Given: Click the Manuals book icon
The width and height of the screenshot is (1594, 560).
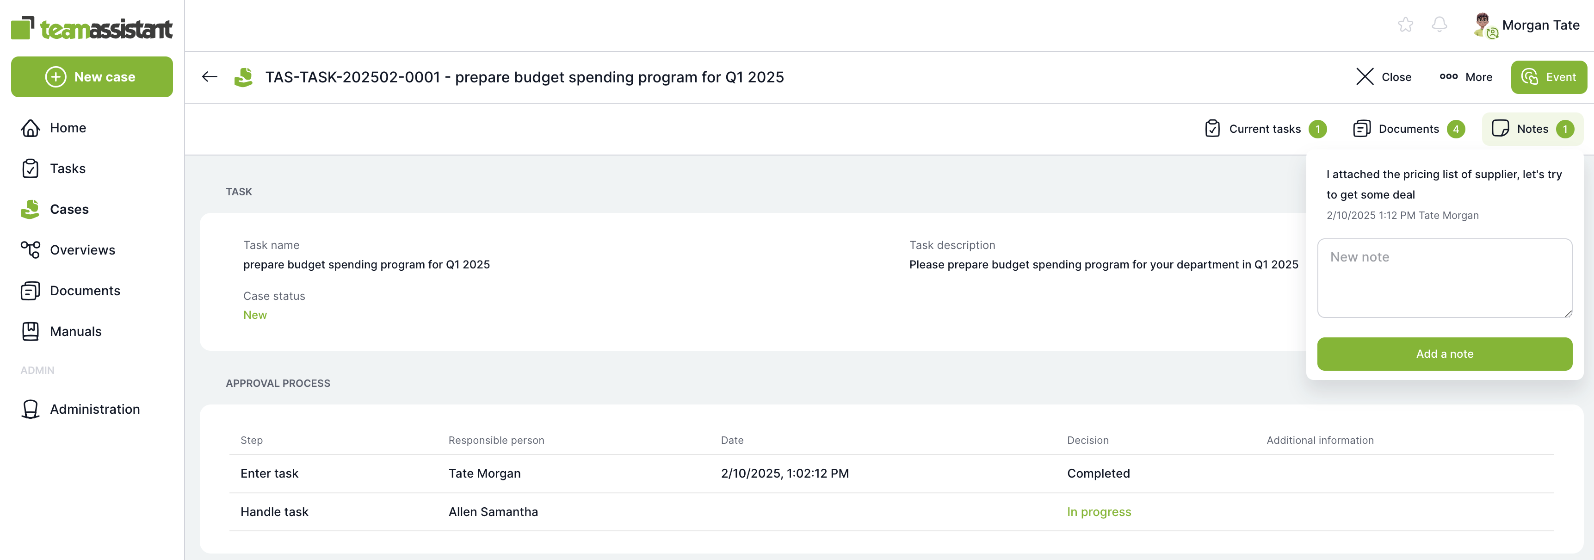Looking at the screenshot, I should click(31, 332).
